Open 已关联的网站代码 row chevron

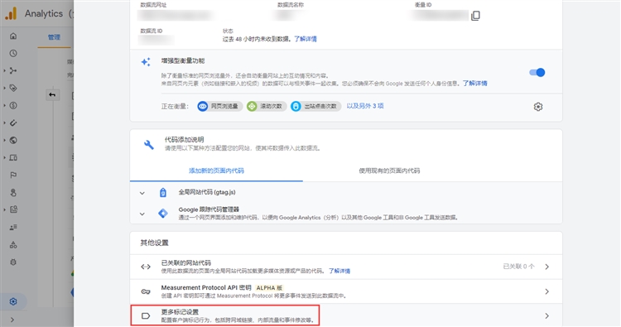click(547, 267)
